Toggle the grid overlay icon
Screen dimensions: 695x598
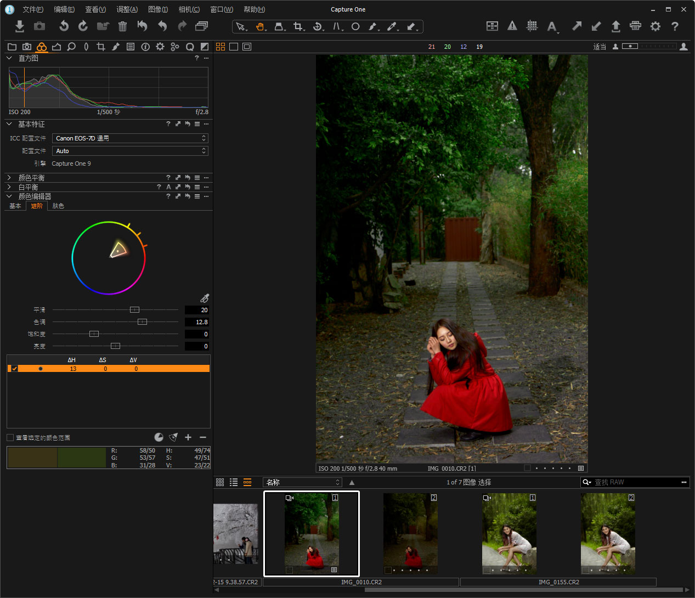[532, 26]
